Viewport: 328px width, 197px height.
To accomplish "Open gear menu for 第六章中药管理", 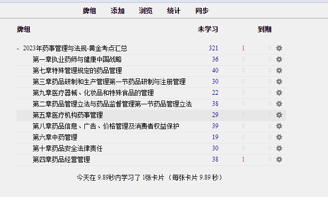I will tap(279, 137).
